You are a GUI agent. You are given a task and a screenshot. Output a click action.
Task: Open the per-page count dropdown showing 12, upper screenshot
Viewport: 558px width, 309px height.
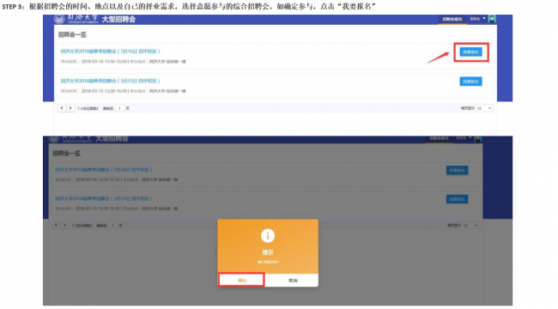tap(484, 108)
